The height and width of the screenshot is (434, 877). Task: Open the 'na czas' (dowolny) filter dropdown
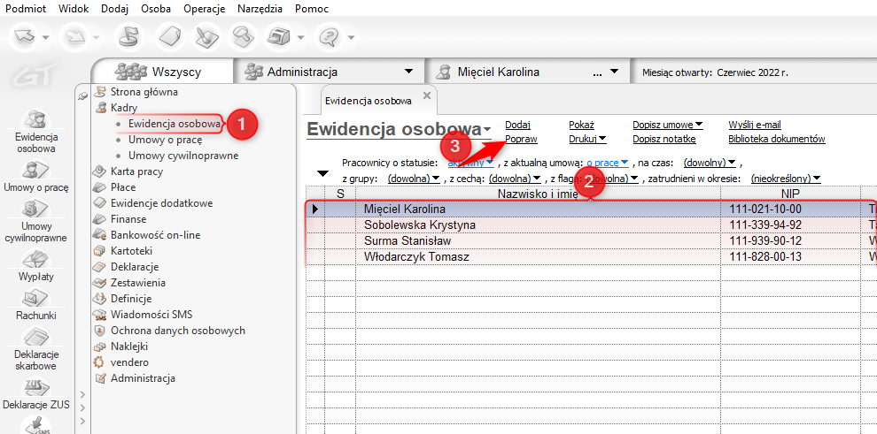click(x=717, y=163)
